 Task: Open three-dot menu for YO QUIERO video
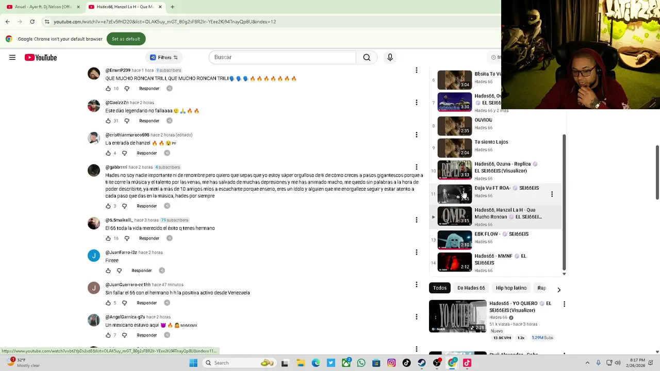pos(564,304)
